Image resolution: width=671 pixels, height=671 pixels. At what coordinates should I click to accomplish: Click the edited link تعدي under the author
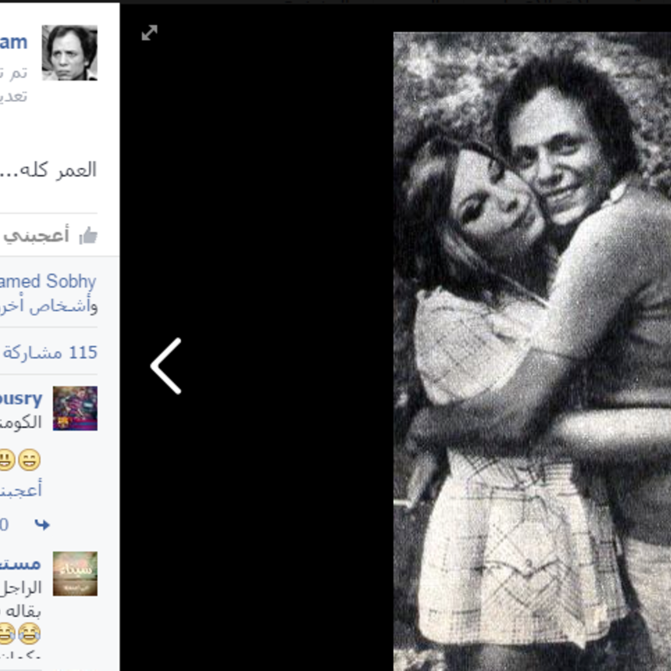pyautogui.click(x=14, y=96)
